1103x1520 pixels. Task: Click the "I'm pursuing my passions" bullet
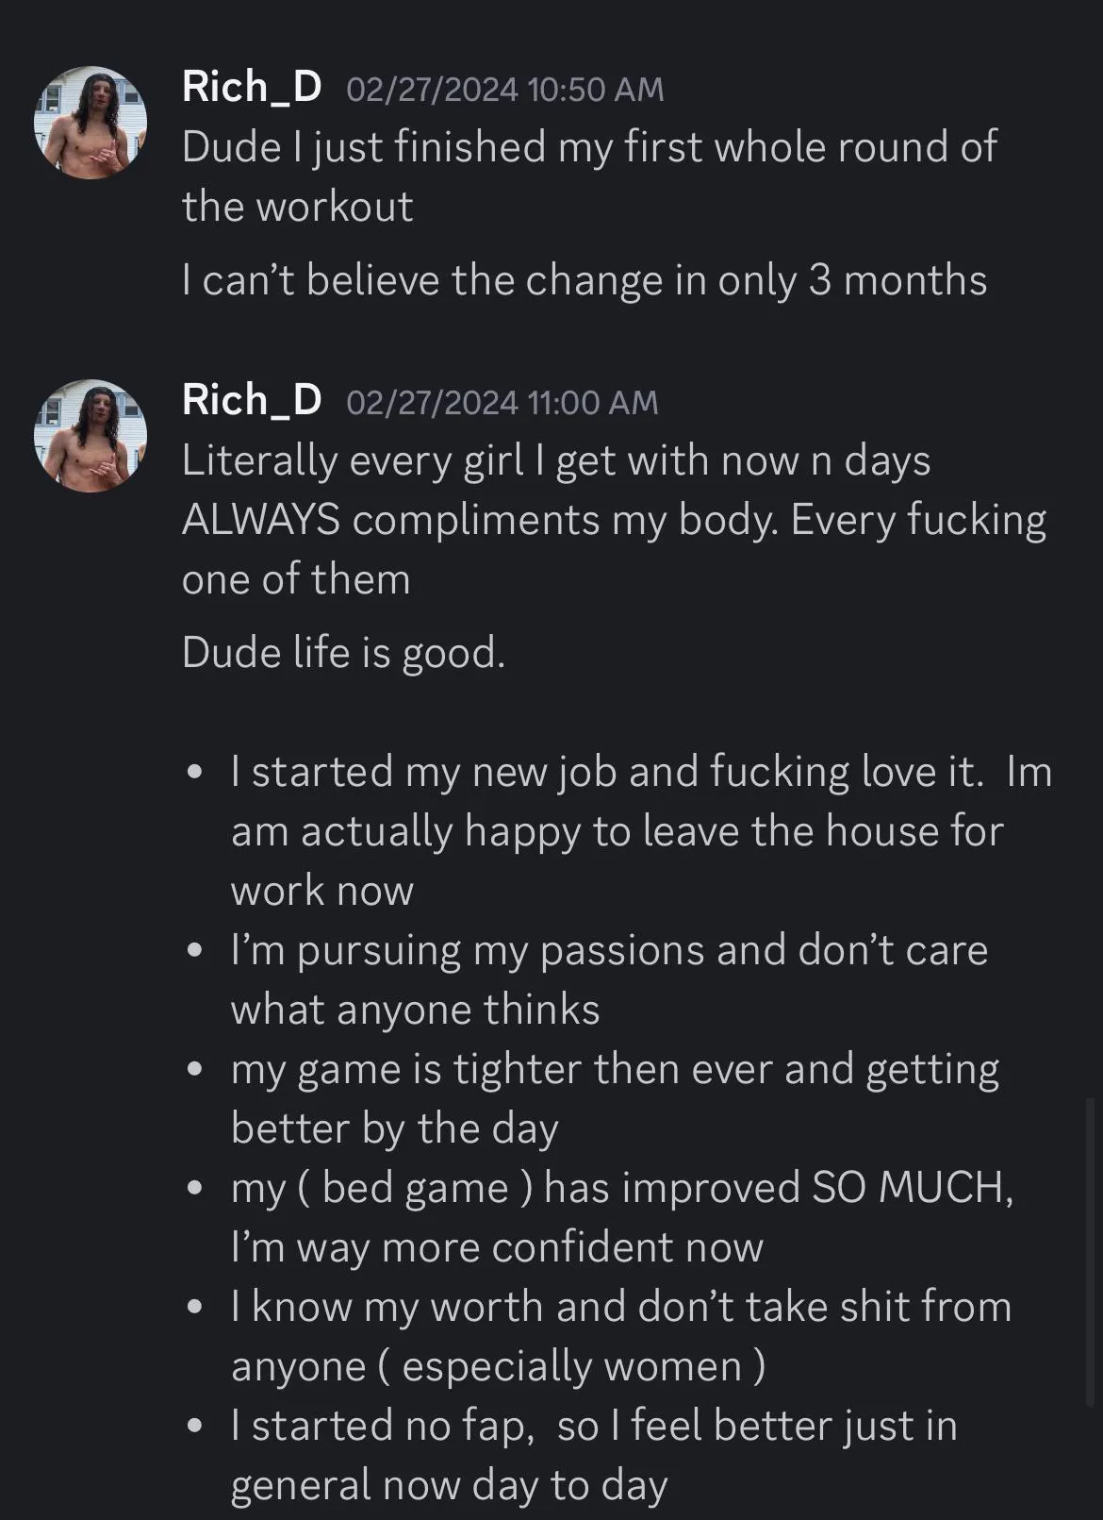(x=609, y=978)
